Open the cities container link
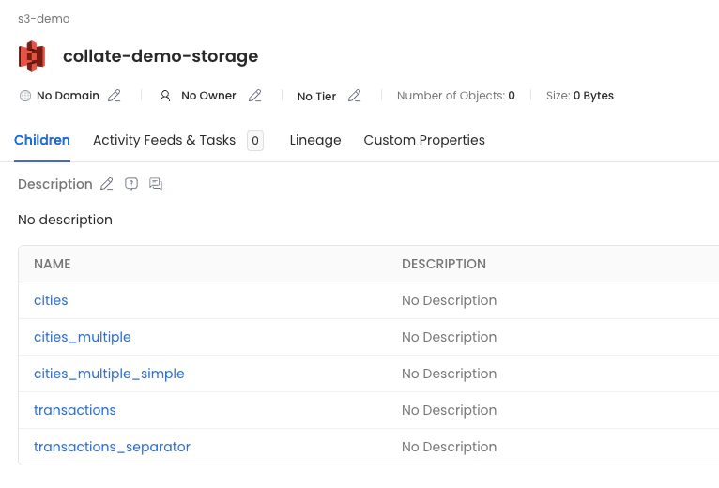Screen dimensions: 719x488 [51, 300]
